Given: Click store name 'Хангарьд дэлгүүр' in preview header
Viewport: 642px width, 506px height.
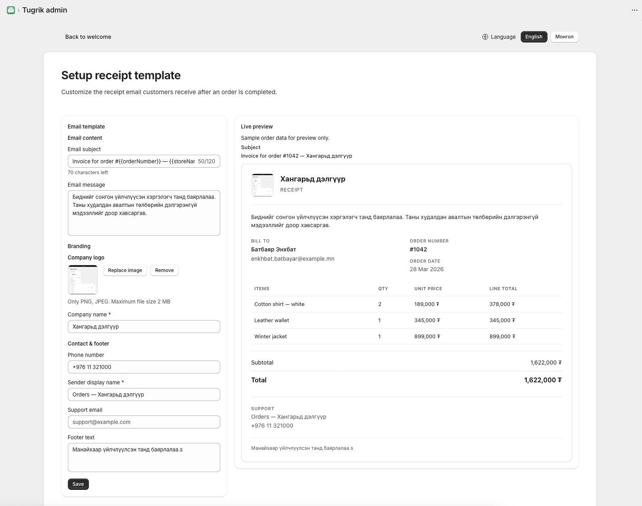Looking at the screenshot, I should [313, 179].
